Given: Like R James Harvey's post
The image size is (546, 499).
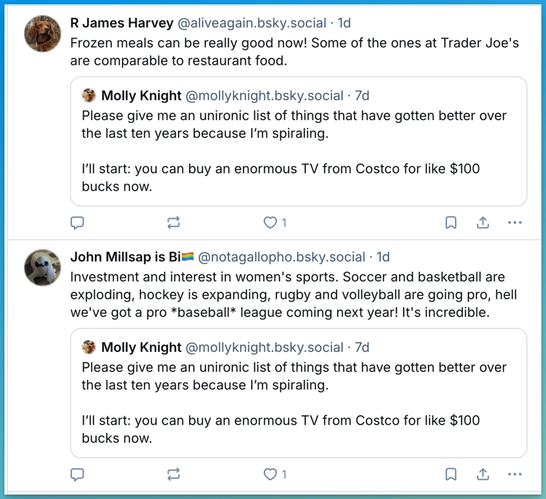Looking at the screenshot, I should click(x=271, y=223).
